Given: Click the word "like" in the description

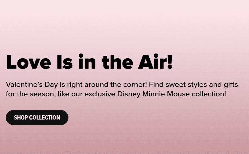Looking at the screenshot, I should [63, 94].
